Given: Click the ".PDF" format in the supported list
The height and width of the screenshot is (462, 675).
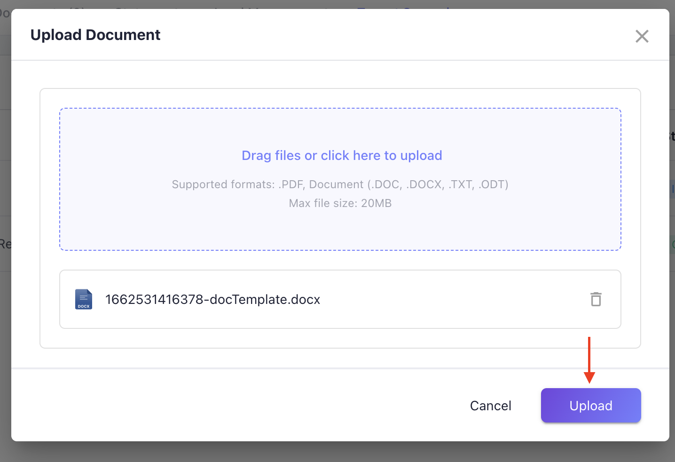Looking at the screenshot, I should pyautogui.click(x=290, y=184).
